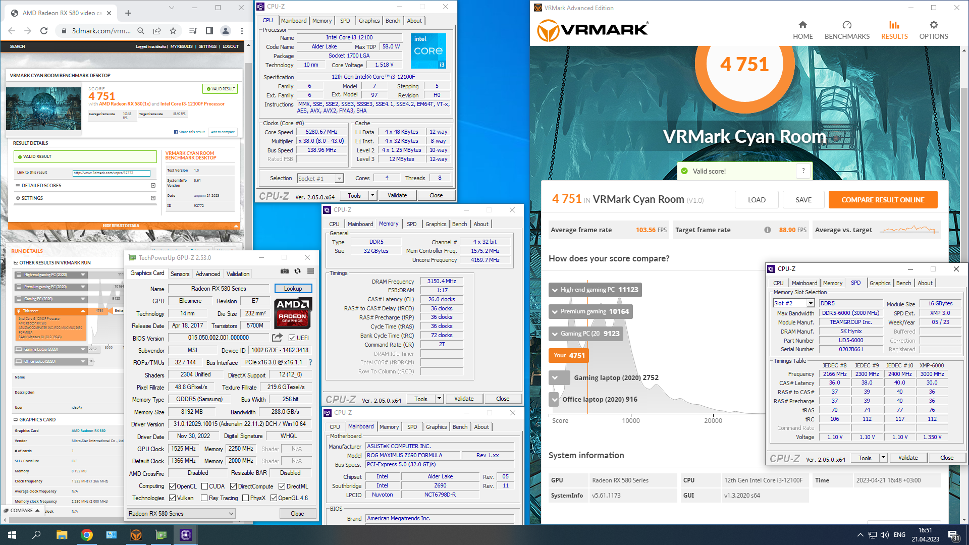Click Valid score help question mark
This screenshot has height=545, width=969.
(x=803, y=171)
